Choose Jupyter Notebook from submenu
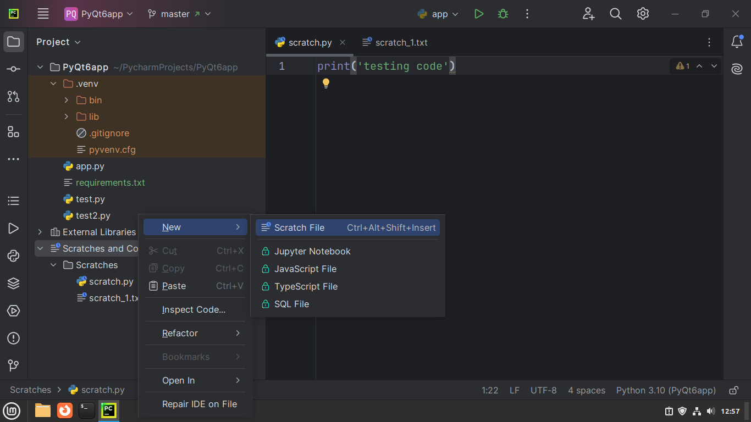 (347, 251)
